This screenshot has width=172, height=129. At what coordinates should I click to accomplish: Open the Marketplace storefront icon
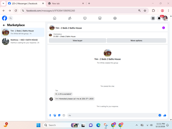[100, 18]
